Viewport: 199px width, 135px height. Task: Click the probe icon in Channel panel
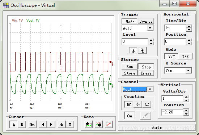tap(146, 116)
